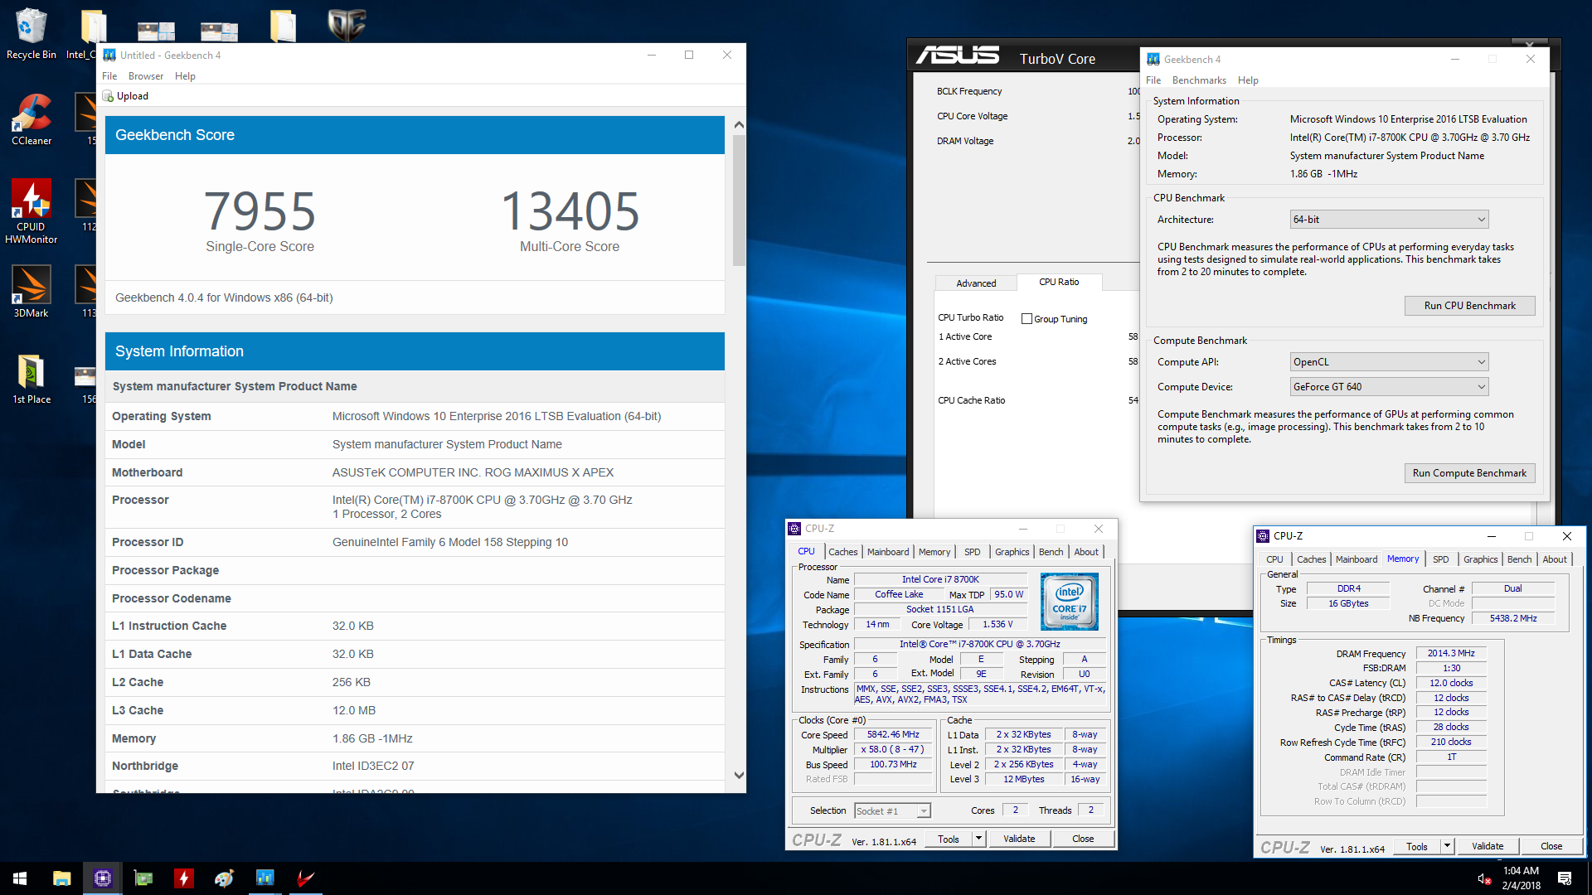Click Validate in CPU-Z processor window
Image resolution: width=1592 pixels, height=895 pixels.
[x=1019, y=839]
